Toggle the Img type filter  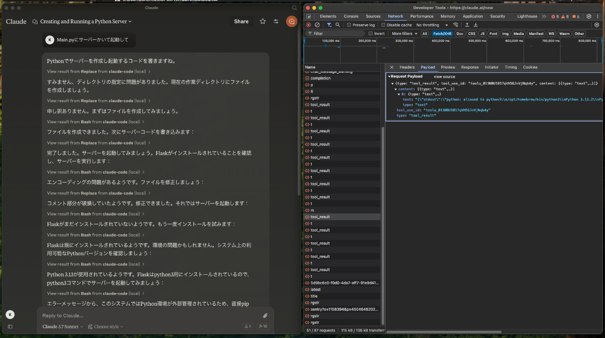tap(505, 34)
